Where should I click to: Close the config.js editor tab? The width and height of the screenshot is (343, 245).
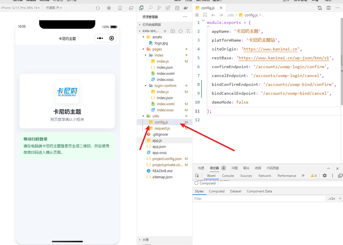click(x=221, y=8)
